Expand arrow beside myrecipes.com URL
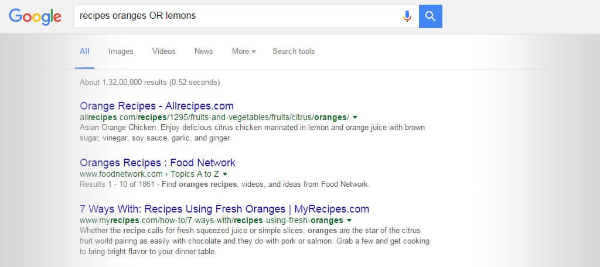Image resolution: width=600 pixels, height=267 pixels. click(349, 220)
